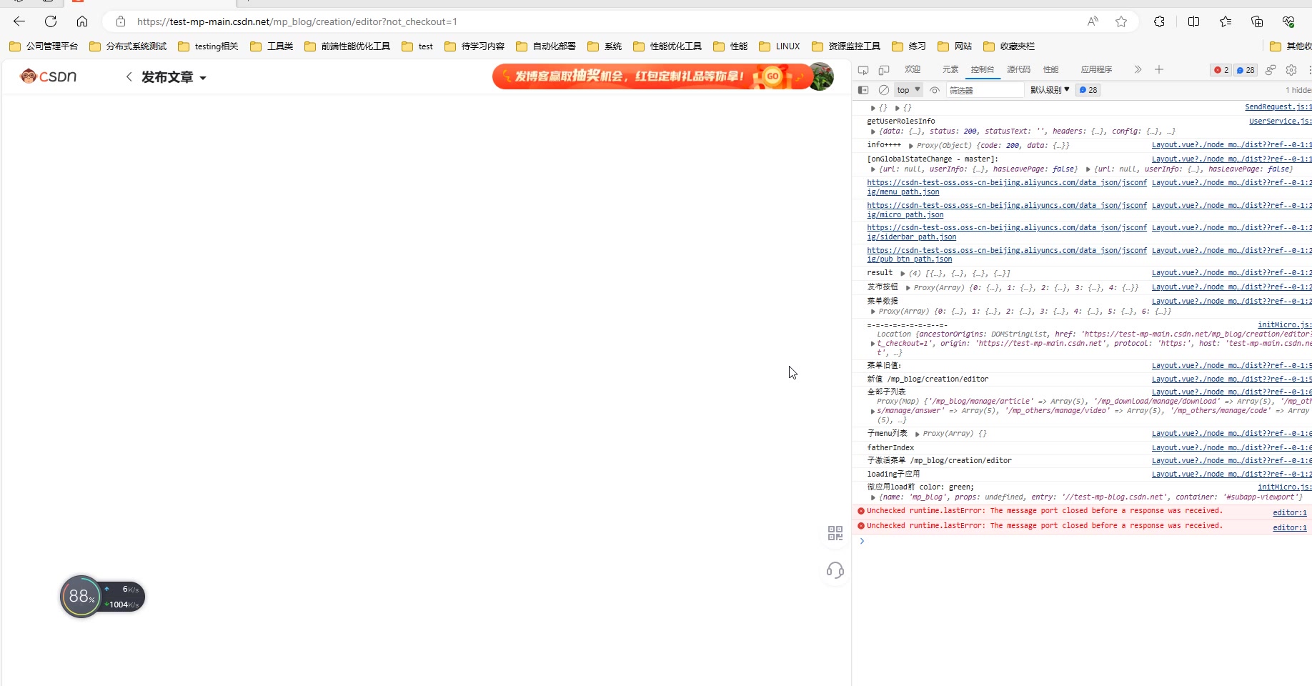This screenshot has height=686, width=1312.
Task: Click the browser extensions puzzle icon
Action: pos(1159,21)
